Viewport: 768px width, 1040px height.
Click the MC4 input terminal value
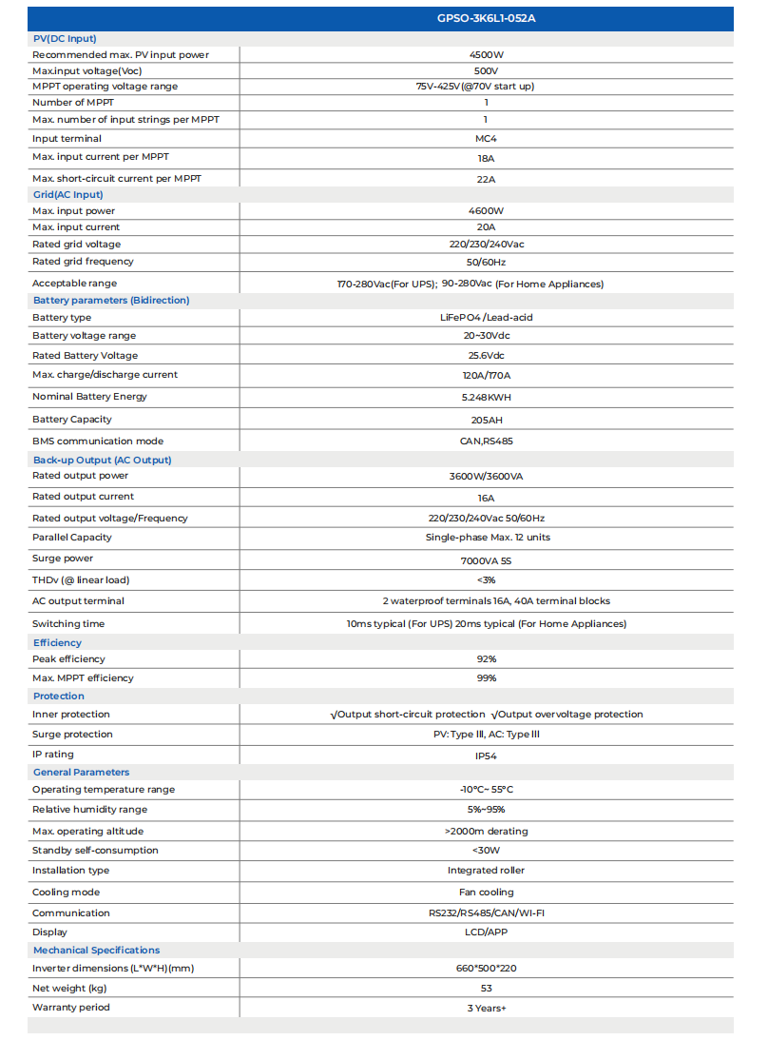tap(486, 139)
